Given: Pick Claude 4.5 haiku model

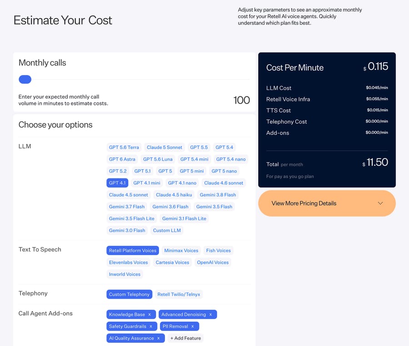Looking at the screenshot, I should click(x=174, y=195).
